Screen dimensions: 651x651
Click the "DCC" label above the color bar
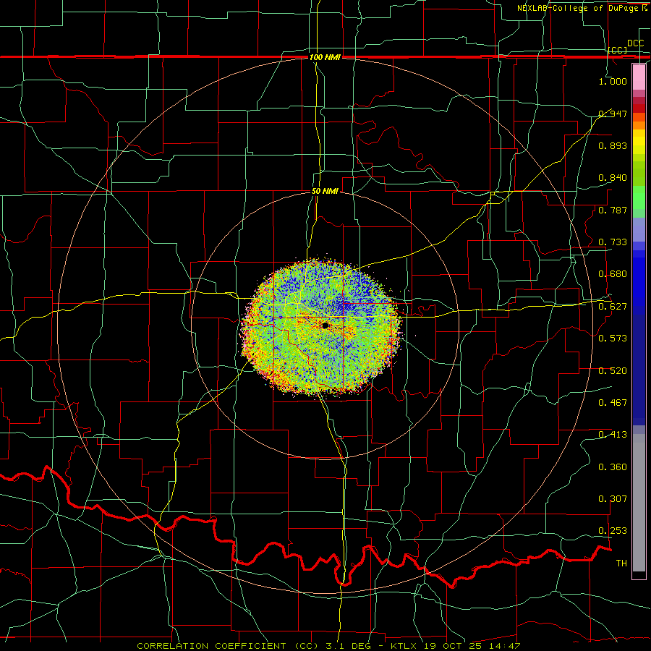point(636,43)
